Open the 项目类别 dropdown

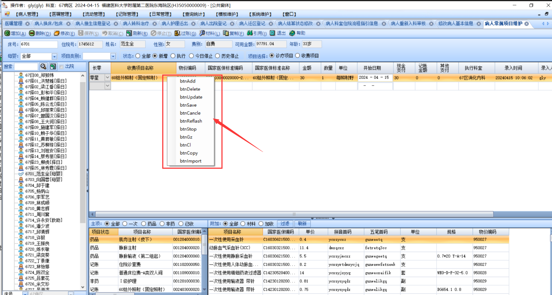113,56
